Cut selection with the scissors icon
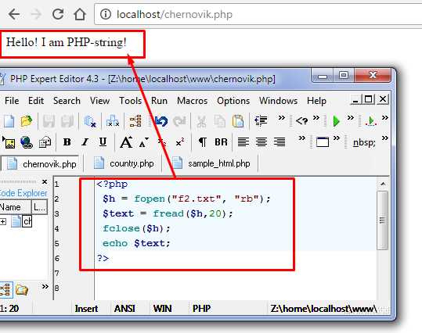The image size is (422, 333). pyautogui.click(x=201, y=121)
